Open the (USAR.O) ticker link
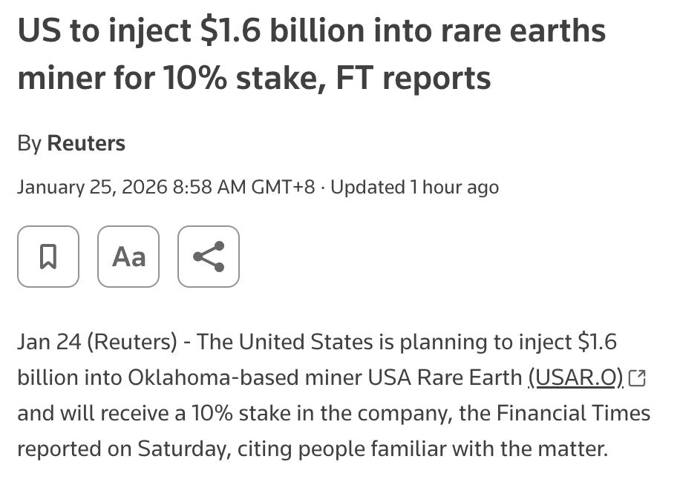The width and height of the screenshot is (680, 482). coord(575,377)
